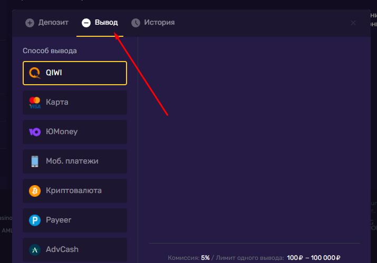Click the plus icon beside Депозит
377x263 pixels.
pos(30,23)
